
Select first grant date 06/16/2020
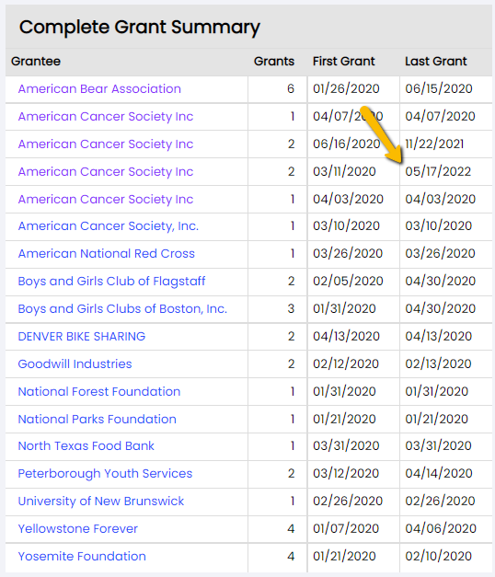pyautogui.click(x=346, y=144)
